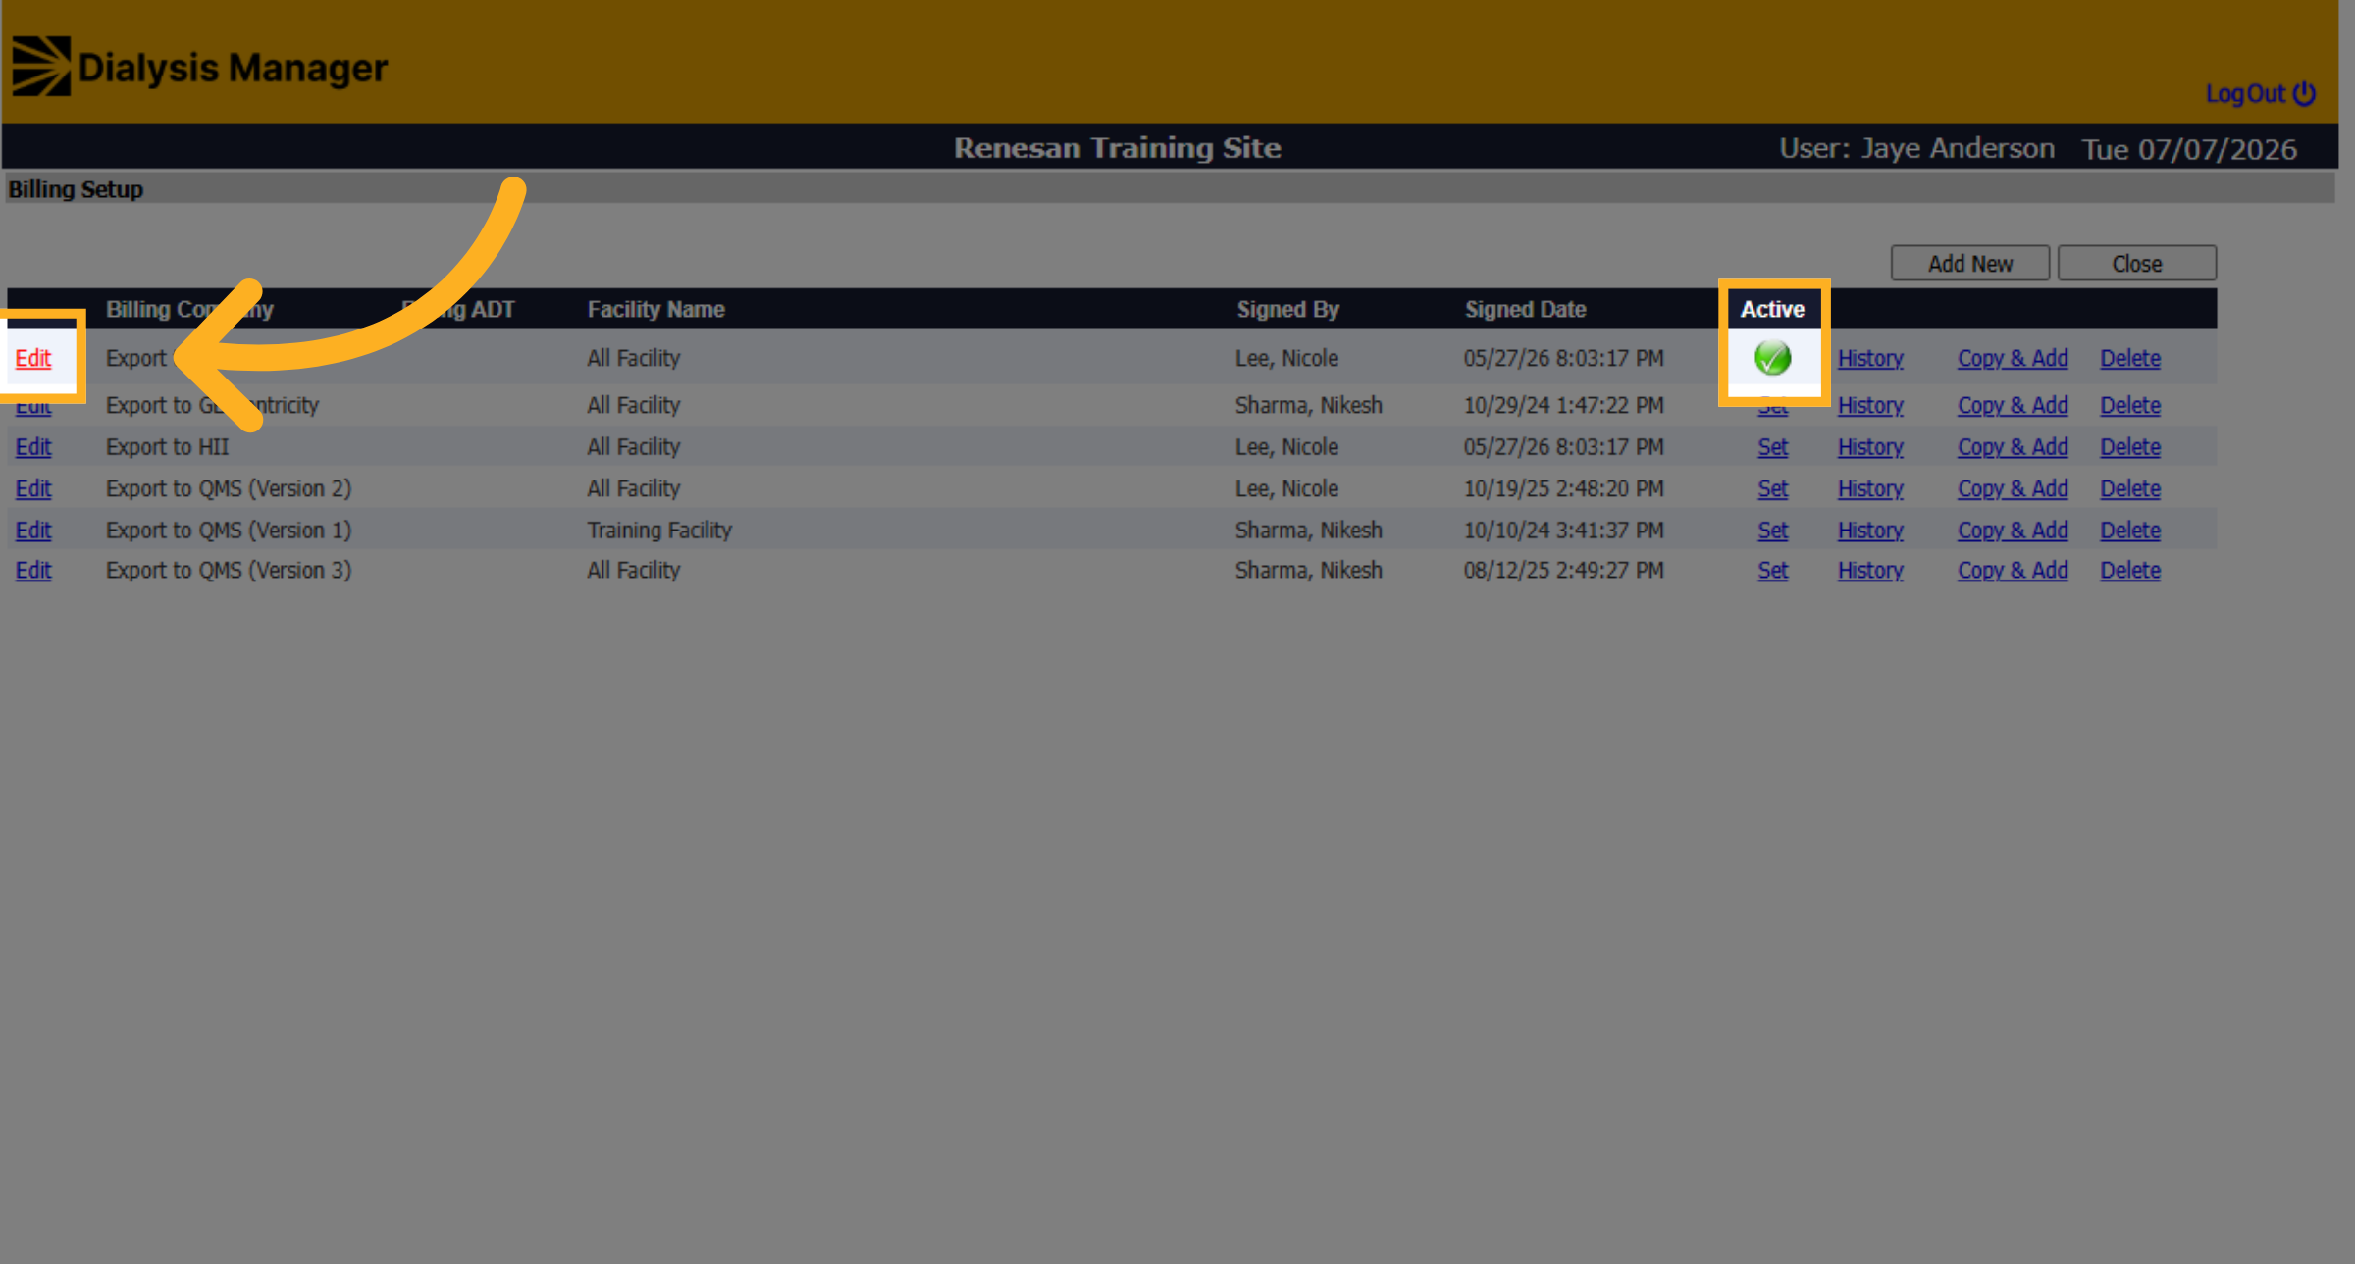View History for Export to QMS (Version 1)

coord(1870,530)
